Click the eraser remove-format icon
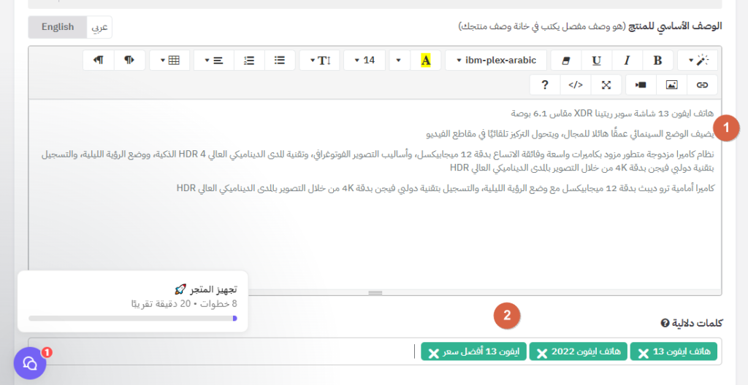The width and height of the screenshot is (748, 385). (566, 61)
